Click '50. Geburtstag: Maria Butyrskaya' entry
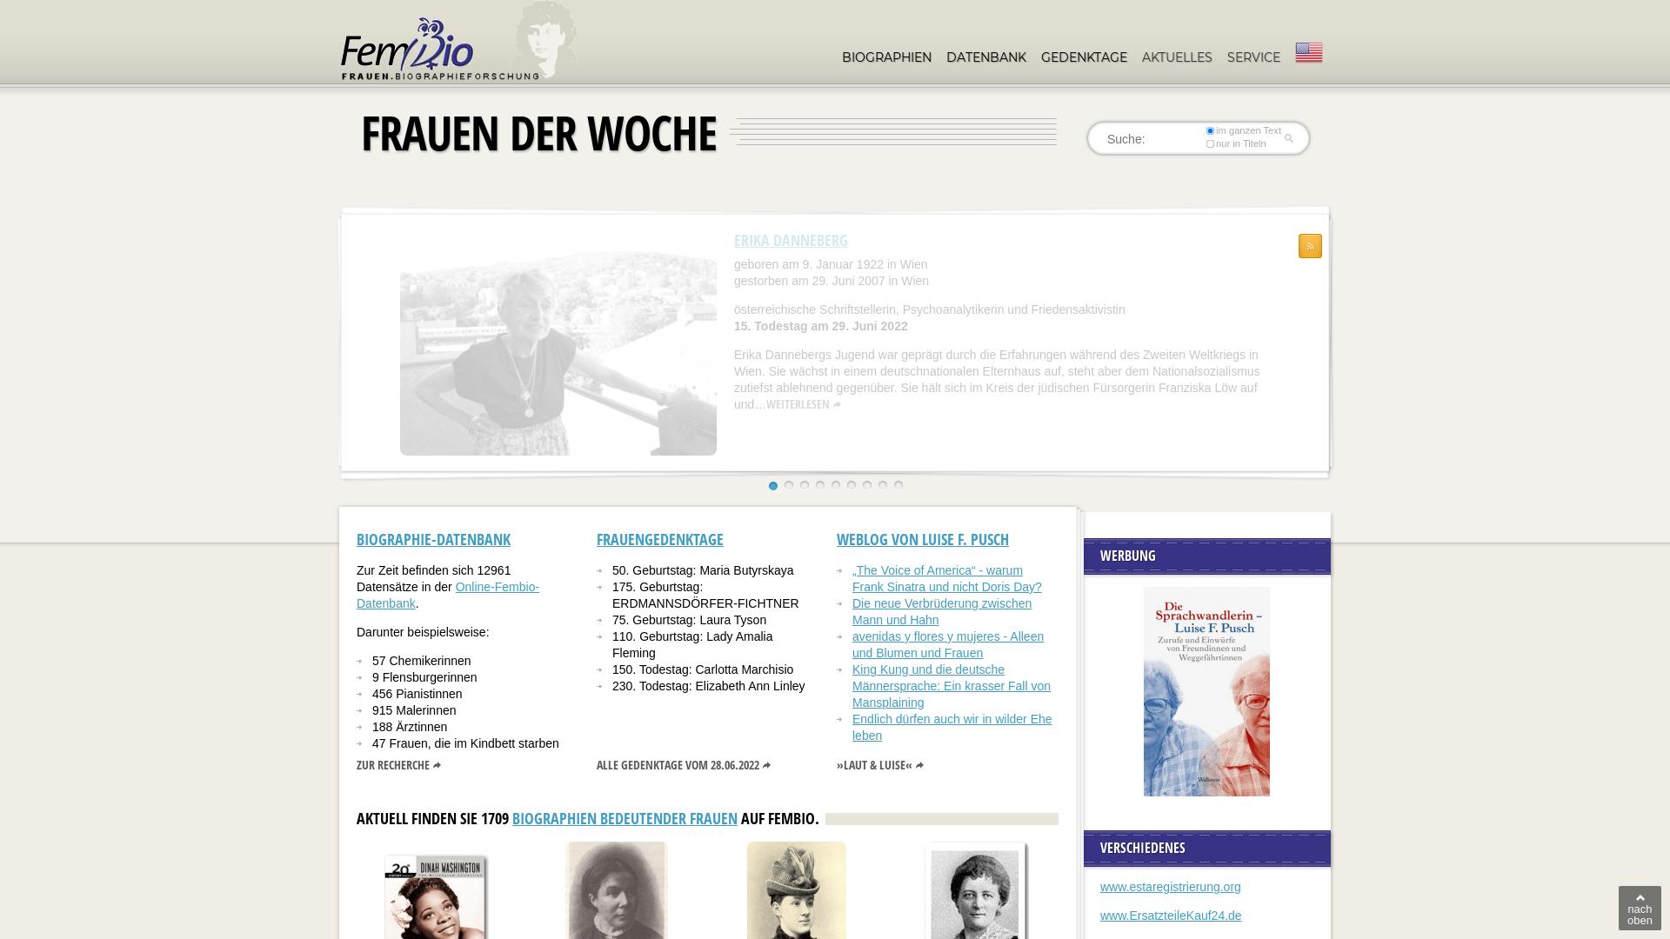1670x939 pixels. point(703,571)
